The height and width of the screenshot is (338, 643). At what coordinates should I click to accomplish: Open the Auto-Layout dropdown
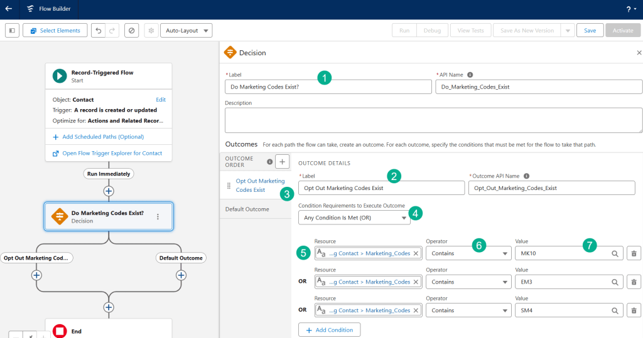pos(186,30)
